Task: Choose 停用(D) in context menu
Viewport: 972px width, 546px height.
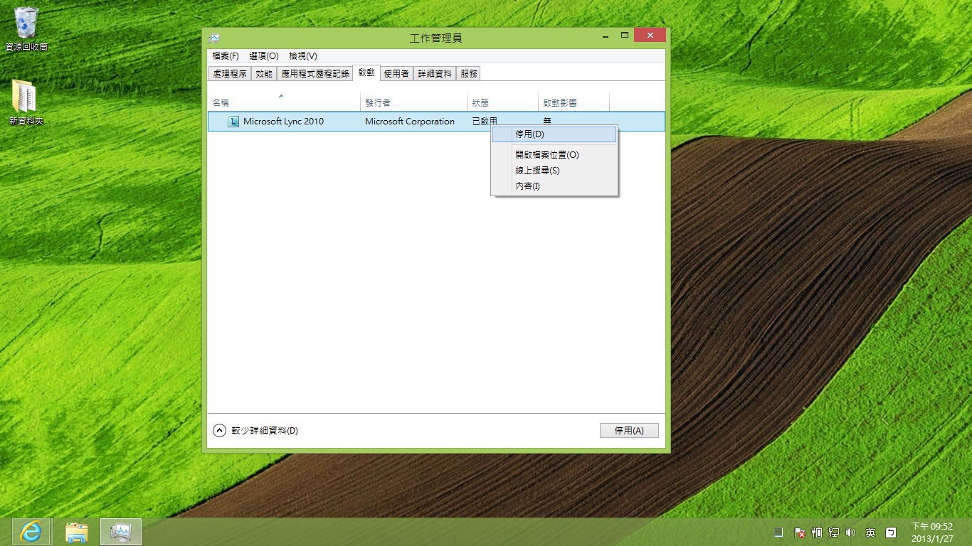Action: (554, 134)
